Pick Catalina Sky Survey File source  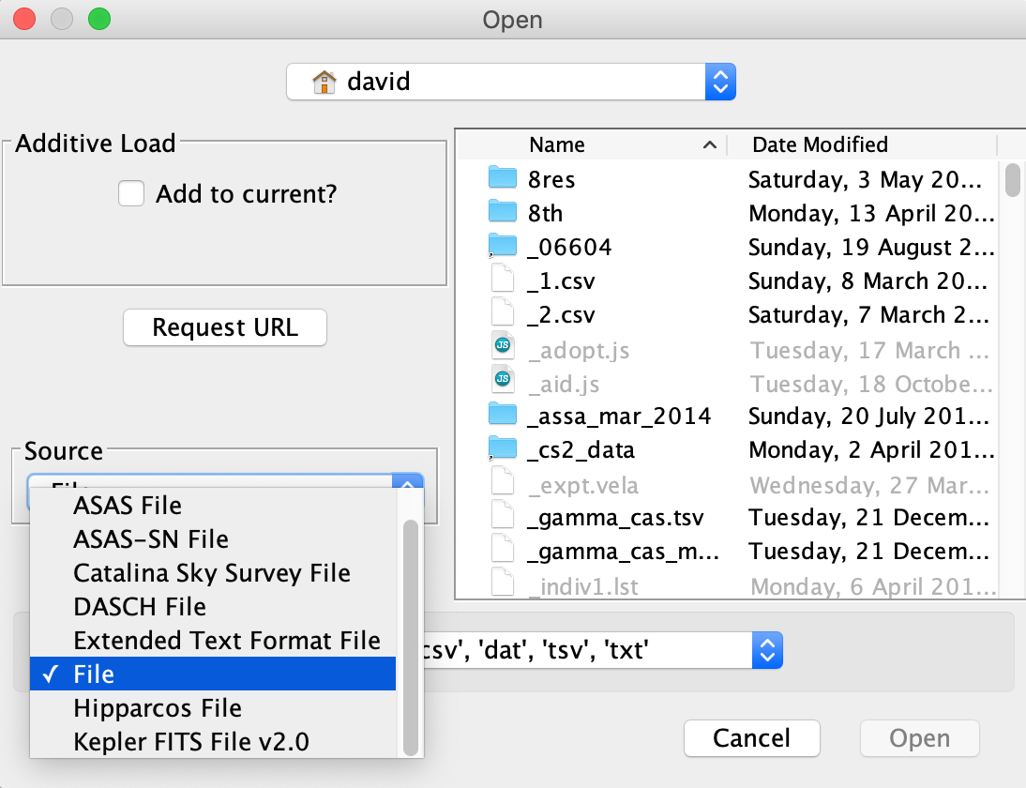[212, 573]
